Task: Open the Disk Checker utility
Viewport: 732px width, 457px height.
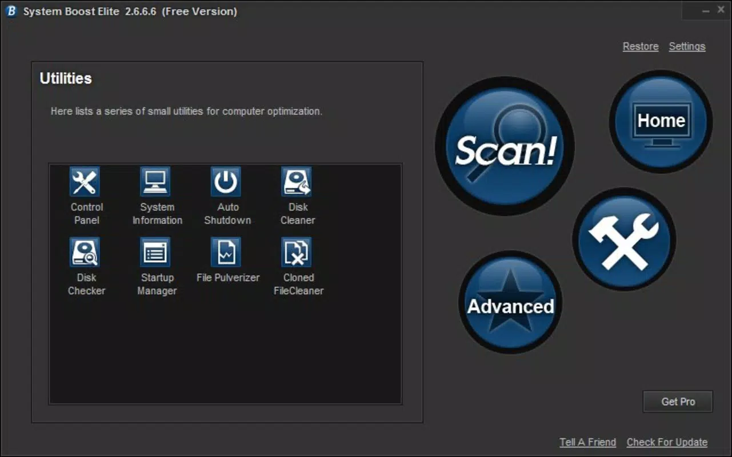Action: 85,252
